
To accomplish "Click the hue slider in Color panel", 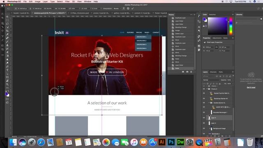I will (231, 26).
